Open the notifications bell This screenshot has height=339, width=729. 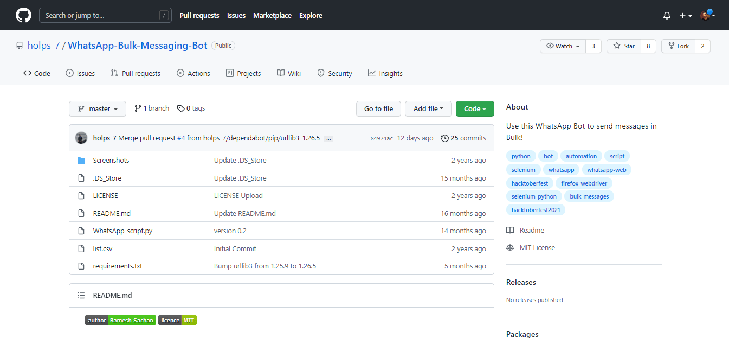(667, 16)
